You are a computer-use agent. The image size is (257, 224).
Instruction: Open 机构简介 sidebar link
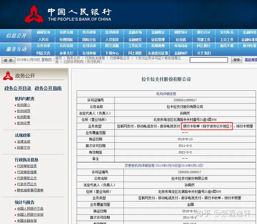[x=24, y=105]
